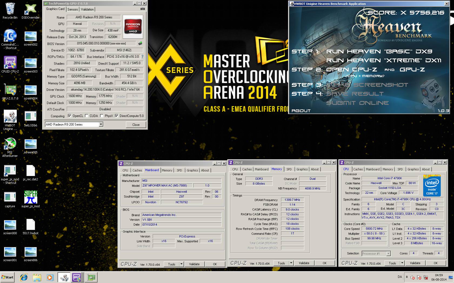Viewport: 454px width, 283px height.
Task: Select the SPD tab in the Memory CPU-Z window
Action: point(289,169)
